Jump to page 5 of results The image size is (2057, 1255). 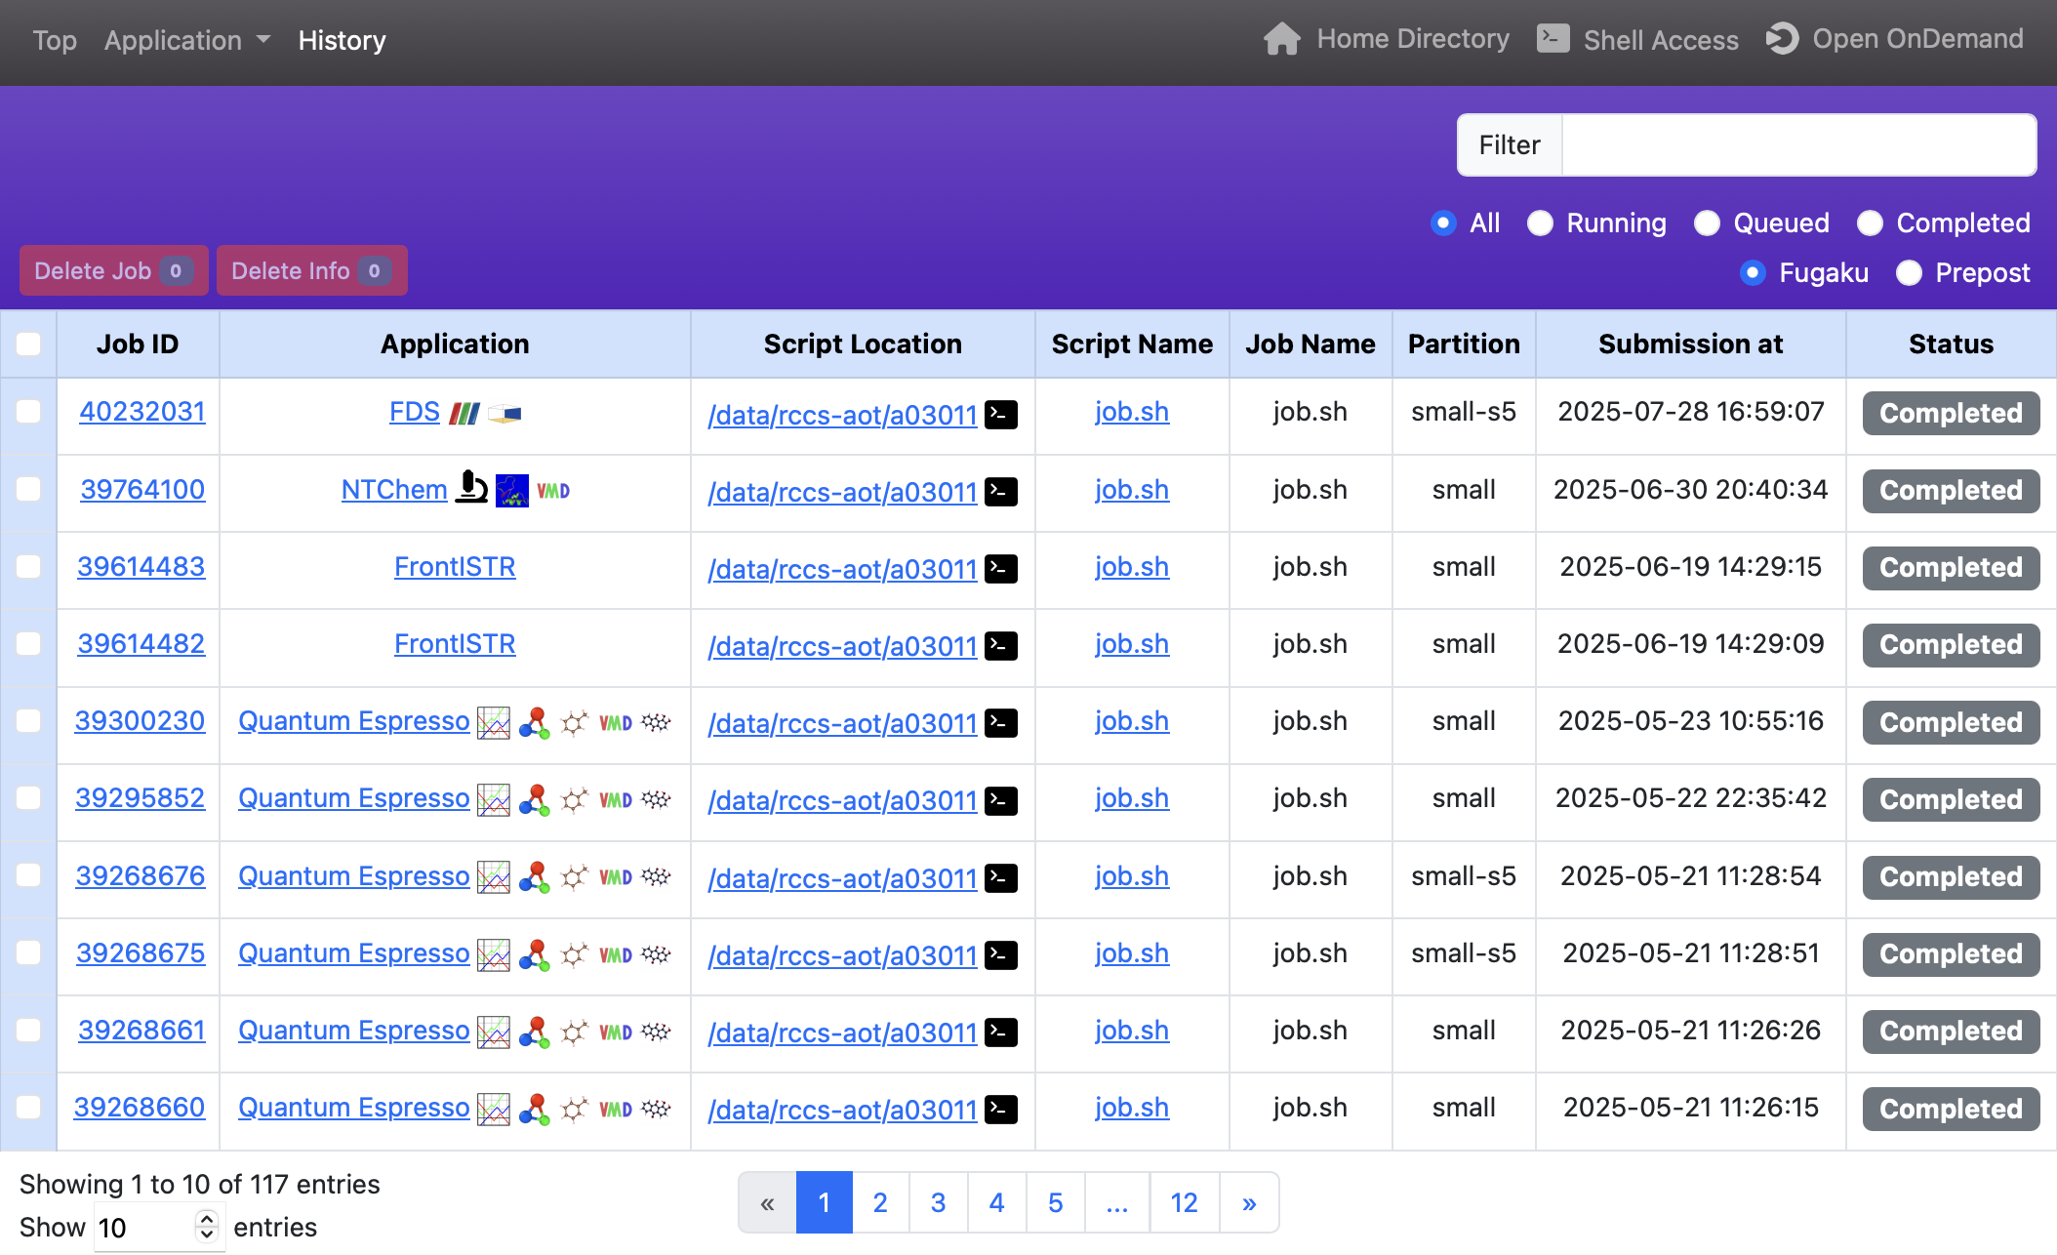click(x=1056, y=1202)
